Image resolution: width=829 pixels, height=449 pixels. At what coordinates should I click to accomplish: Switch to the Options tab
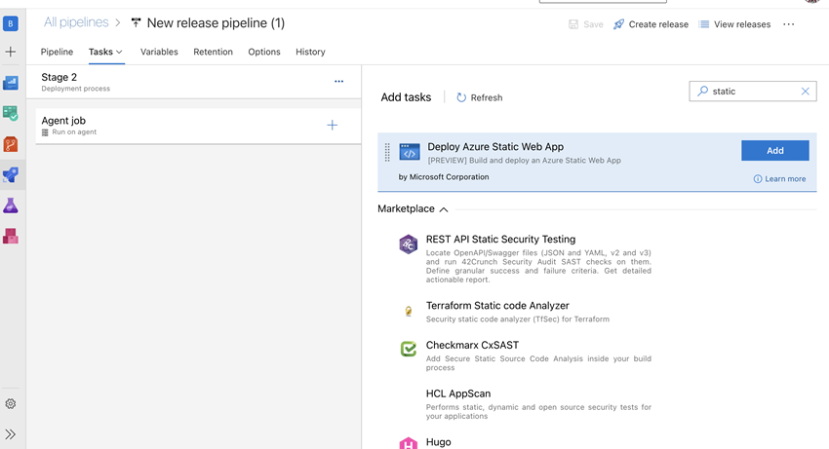click(264, 52)
